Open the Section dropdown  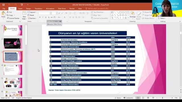tap(32, 18)
